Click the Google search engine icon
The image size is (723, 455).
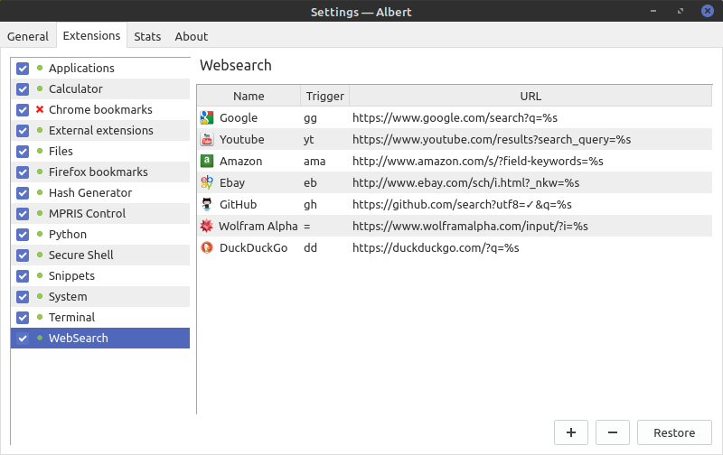click(x=207, y=118)
